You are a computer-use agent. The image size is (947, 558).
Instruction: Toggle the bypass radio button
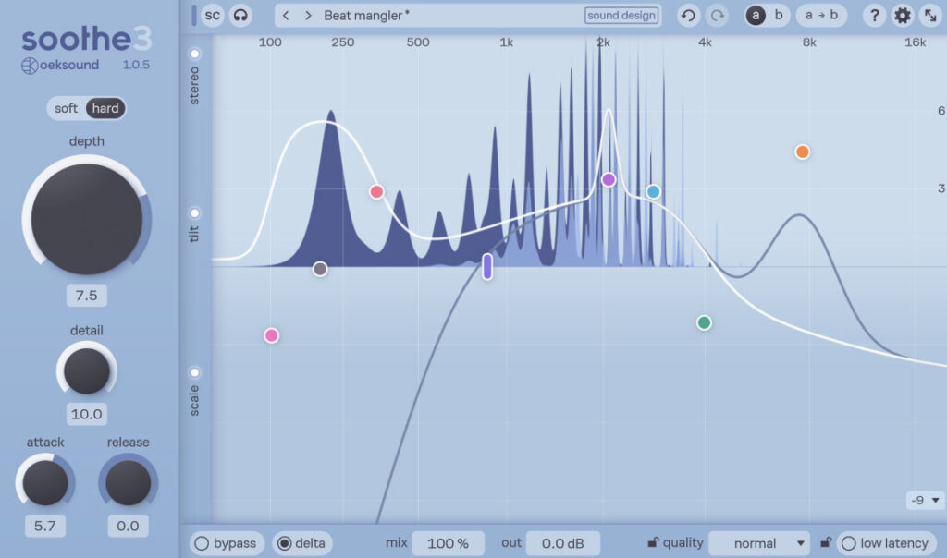[227, 543]
